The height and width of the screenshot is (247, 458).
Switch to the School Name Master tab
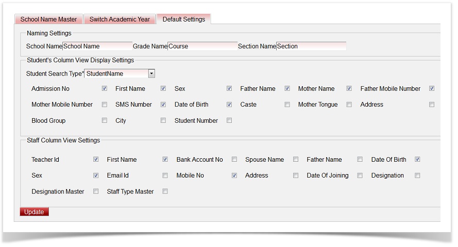point(48,20)
